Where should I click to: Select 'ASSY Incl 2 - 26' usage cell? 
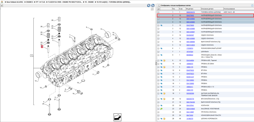tap(229, 12)
